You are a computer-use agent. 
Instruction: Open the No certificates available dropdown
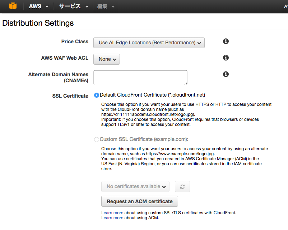coord(135,187)
